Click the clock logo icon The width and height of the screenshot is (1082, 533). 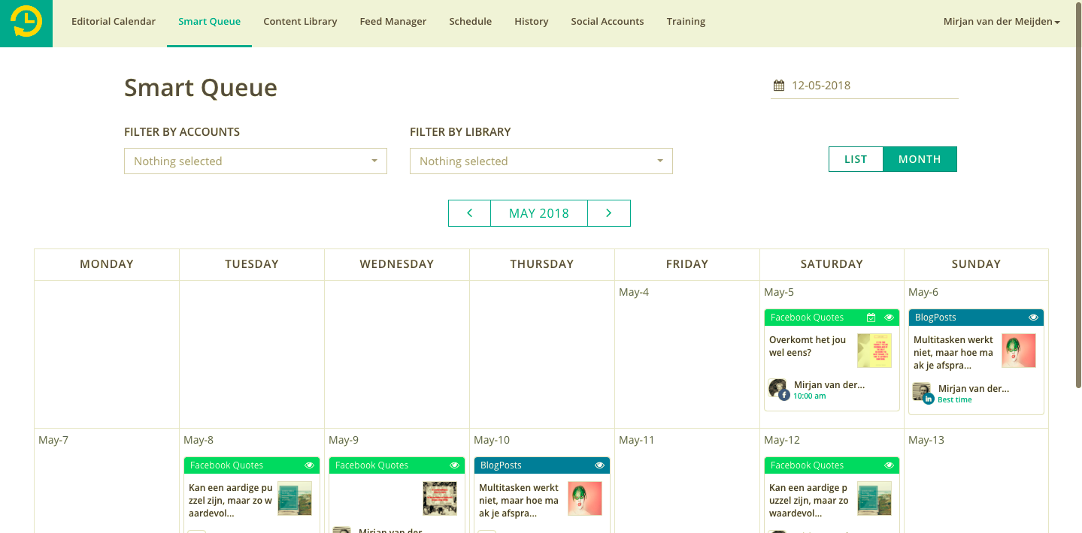coord(26,22)
